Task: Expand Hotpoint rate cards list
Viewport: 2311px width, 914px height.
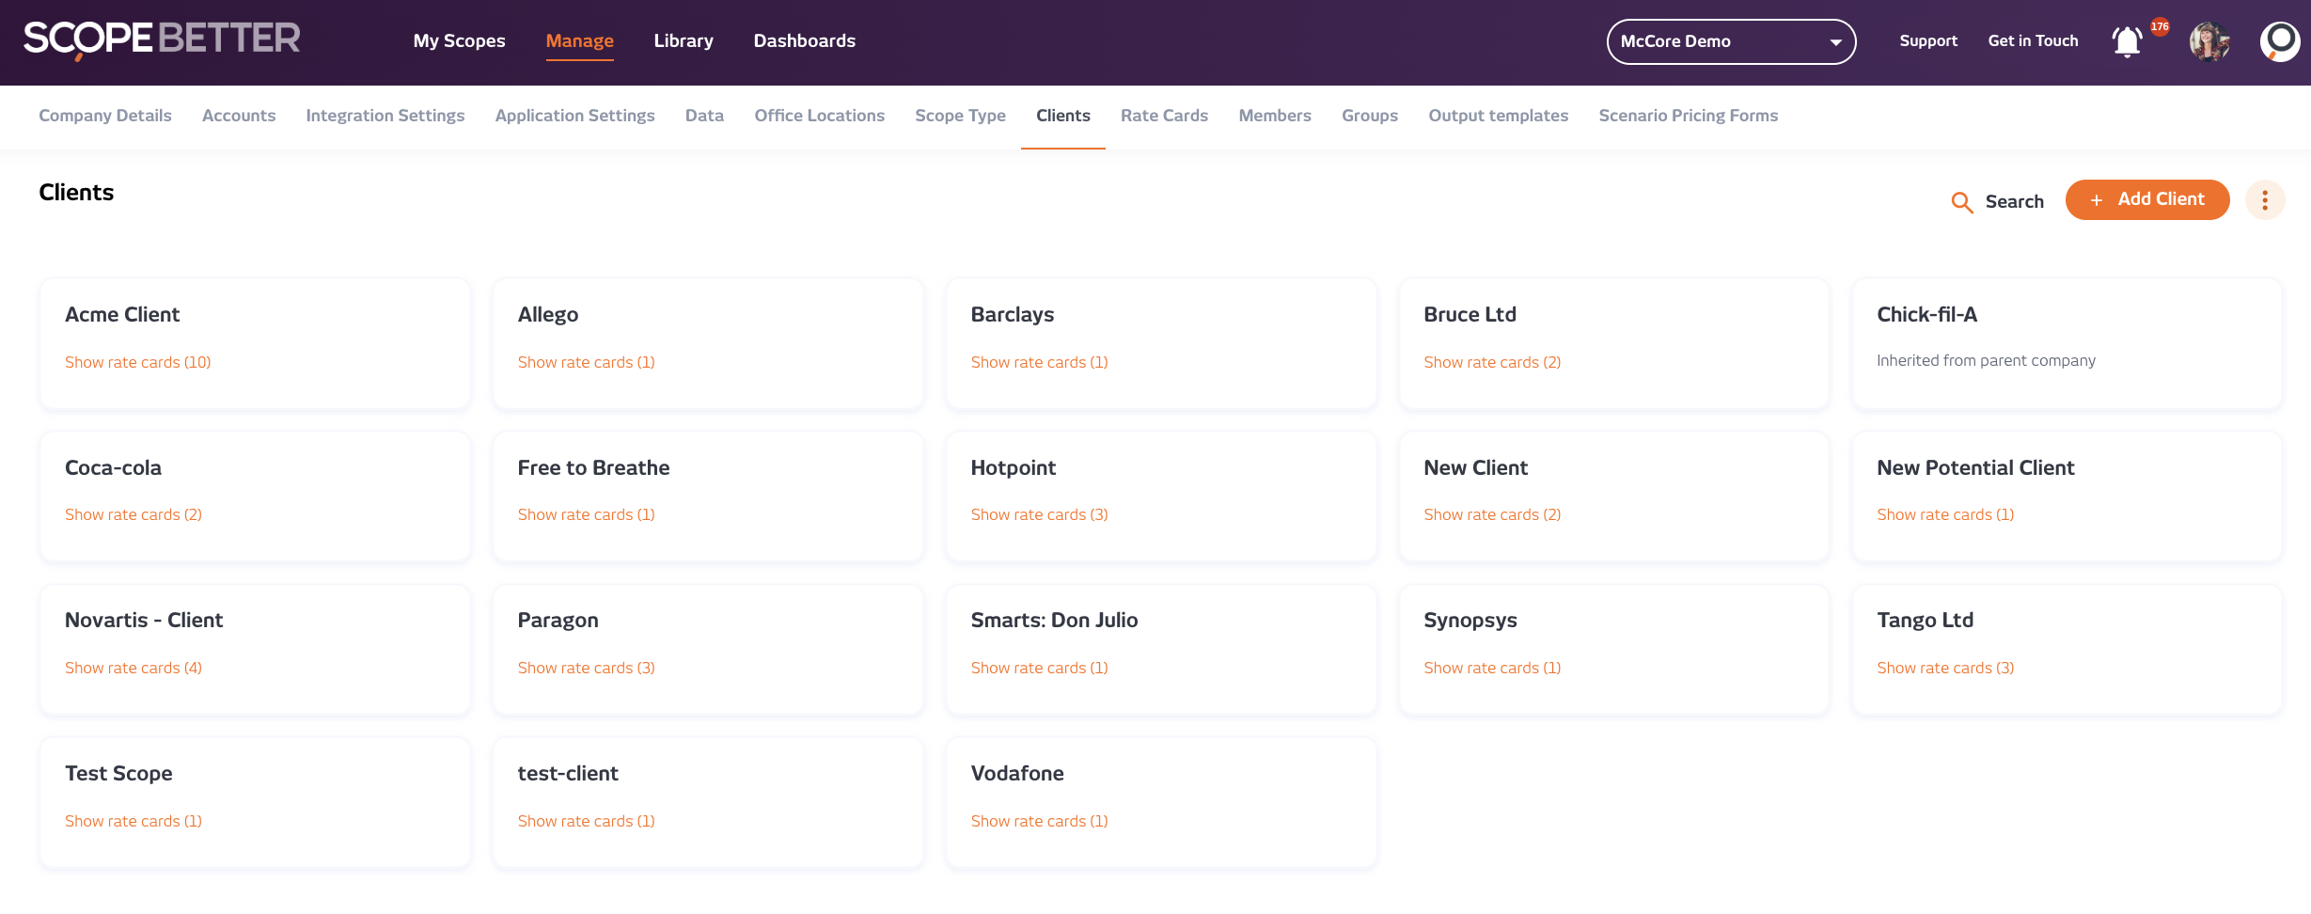Action: coord(1039,514)
